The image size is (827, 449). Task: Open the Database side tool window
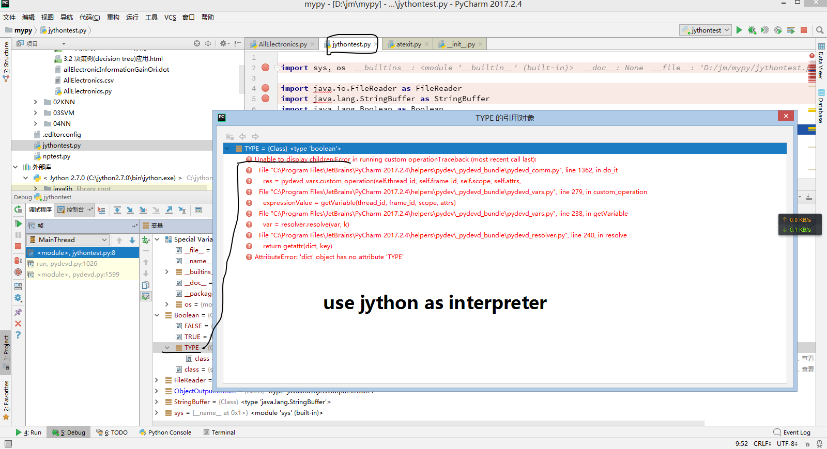[821, 107]
